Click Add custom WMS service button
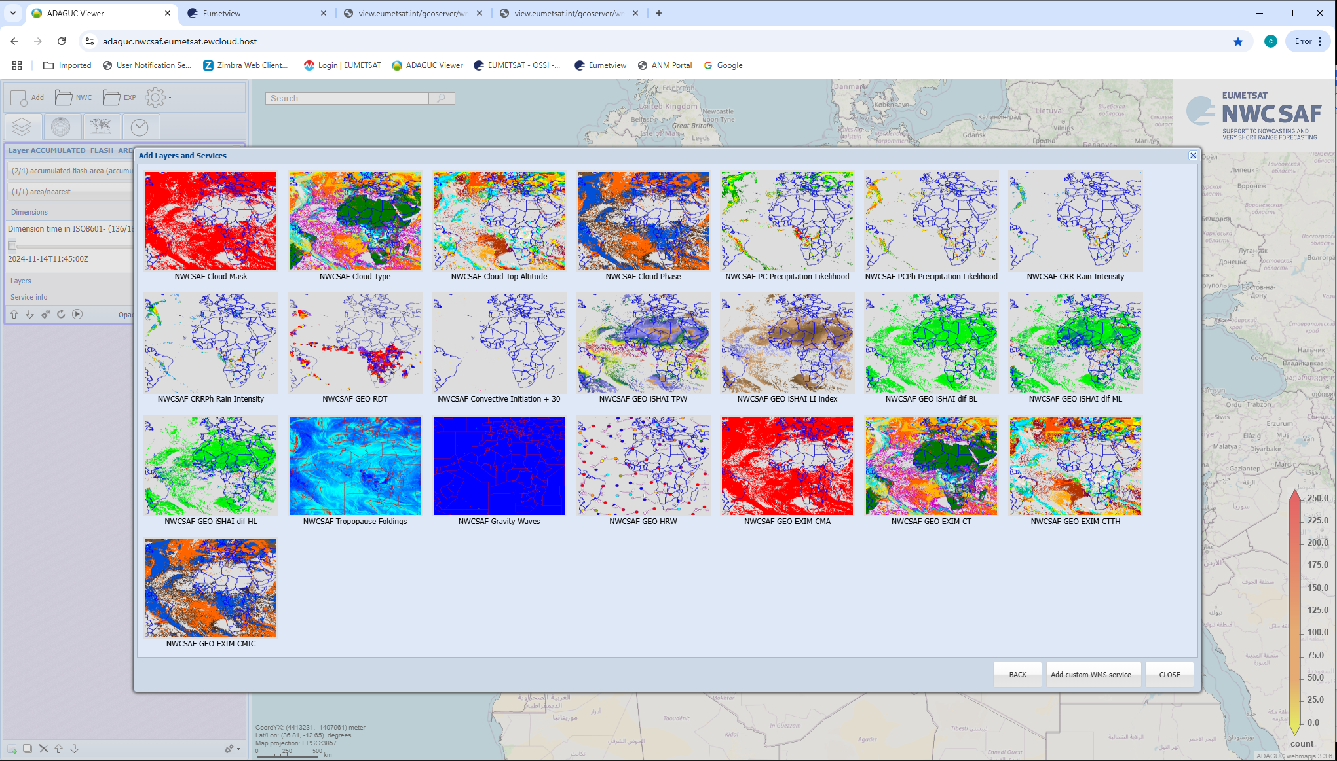This screenshot has width=1337, height=761. click(x=1093, y=675)
